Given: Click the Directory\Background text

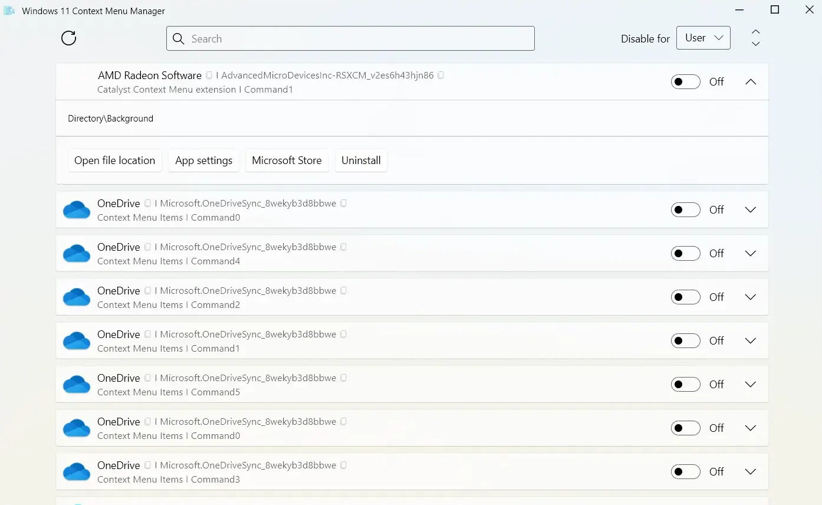Looking at the screenshot, I should (x=110, y=119).
